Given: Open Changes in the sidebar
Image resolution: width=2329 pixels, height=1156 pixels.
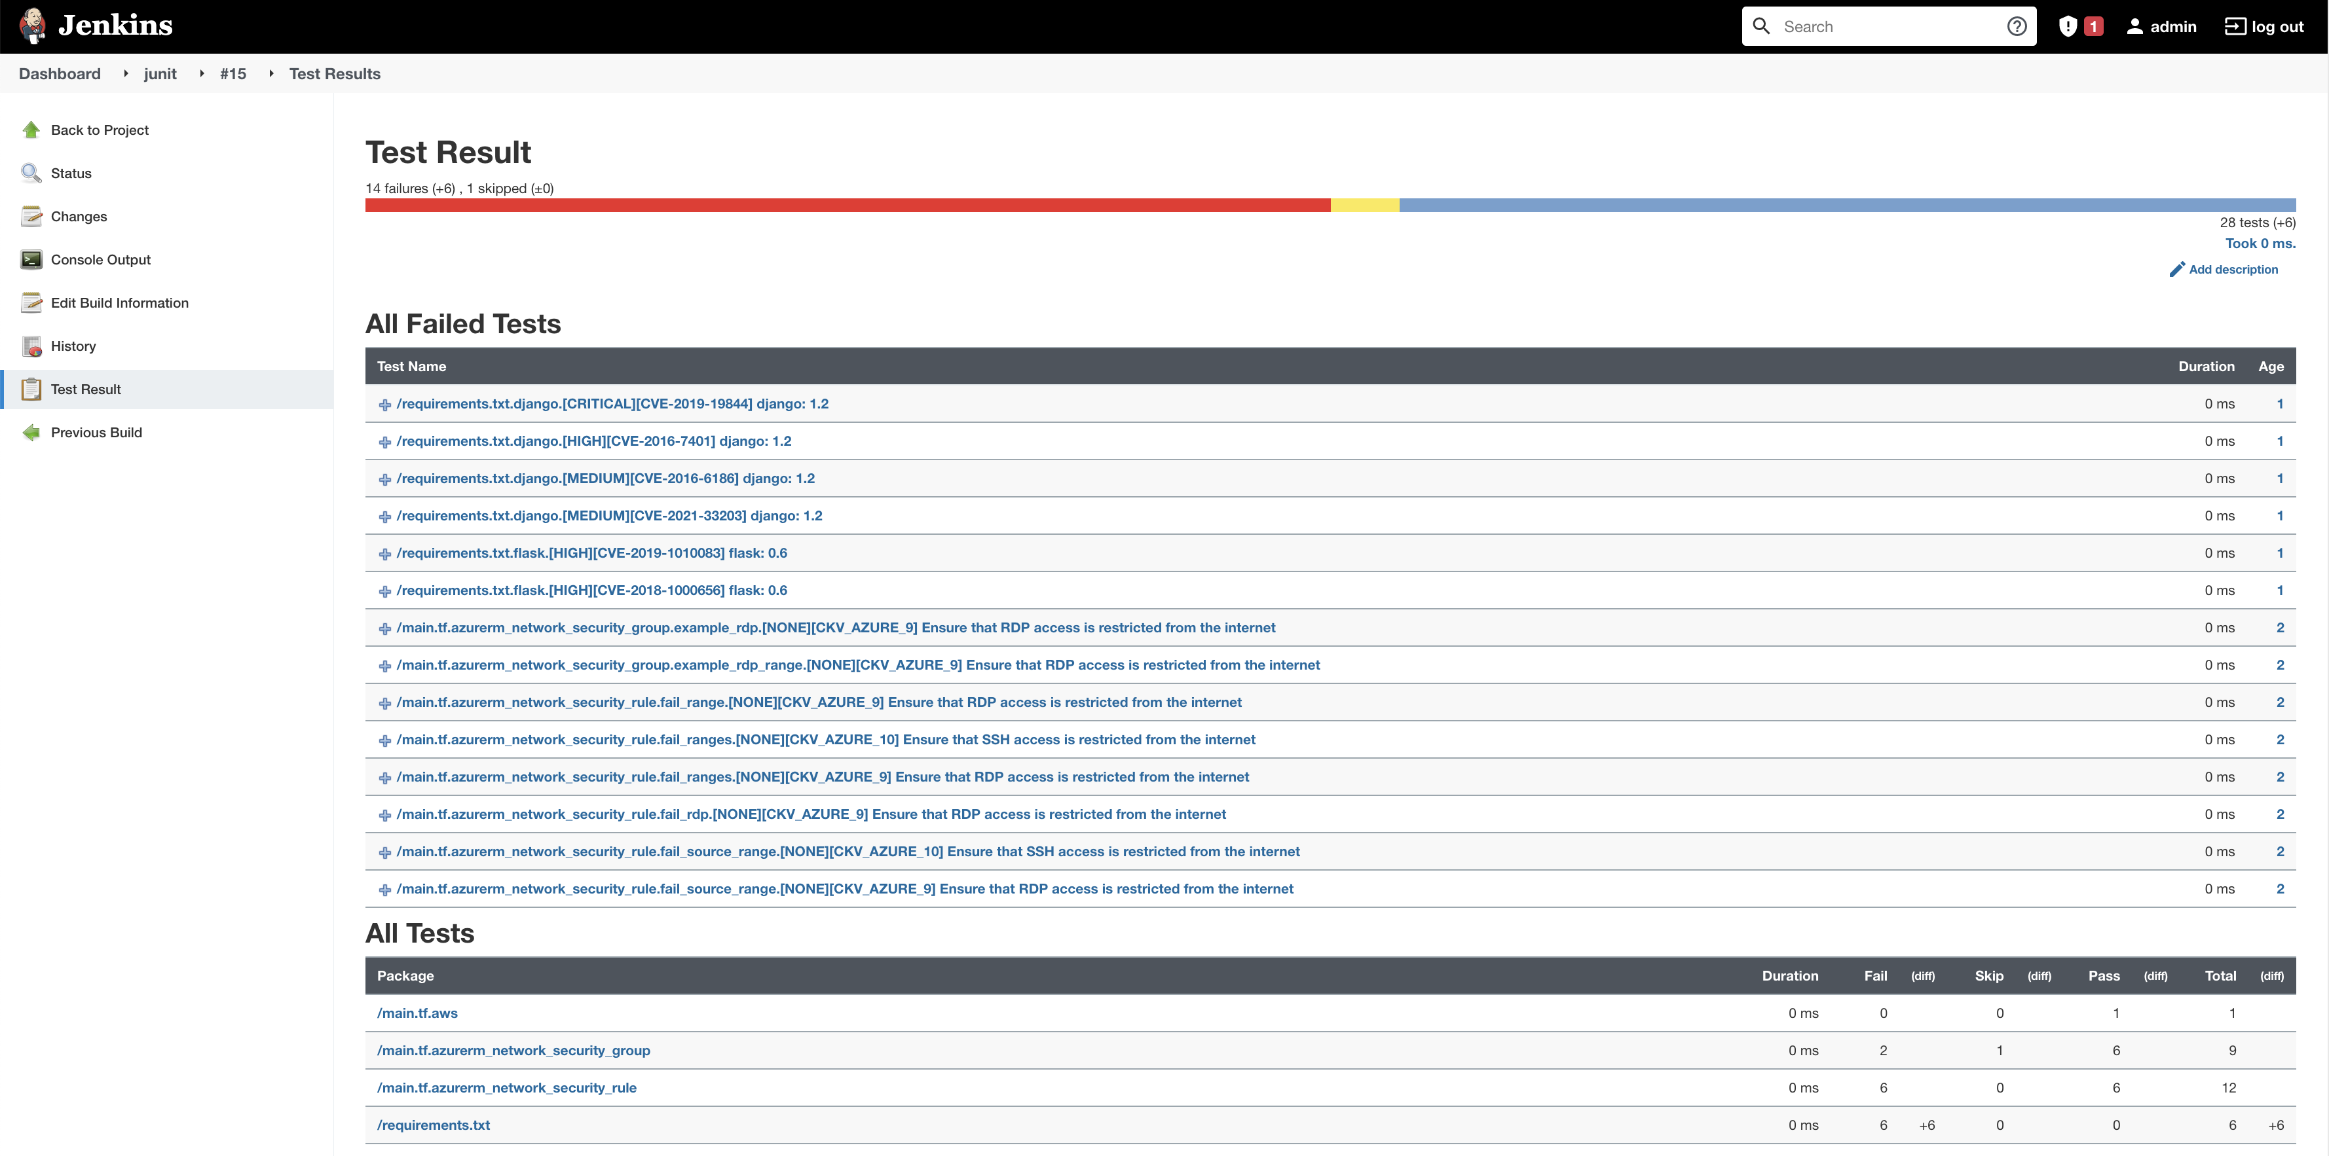Looking at the screenshot, I should [x=79, y=216].
